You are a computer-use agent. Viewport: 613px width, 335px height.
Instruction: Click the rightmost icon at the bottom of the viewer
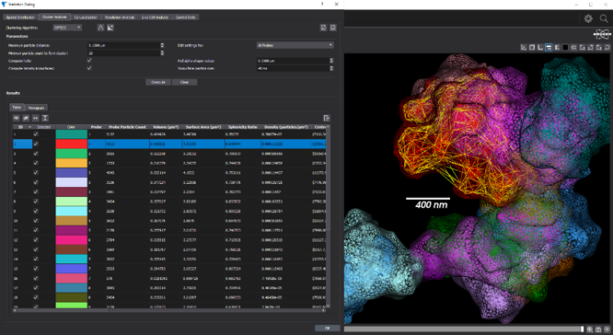(x=607, y=329)
